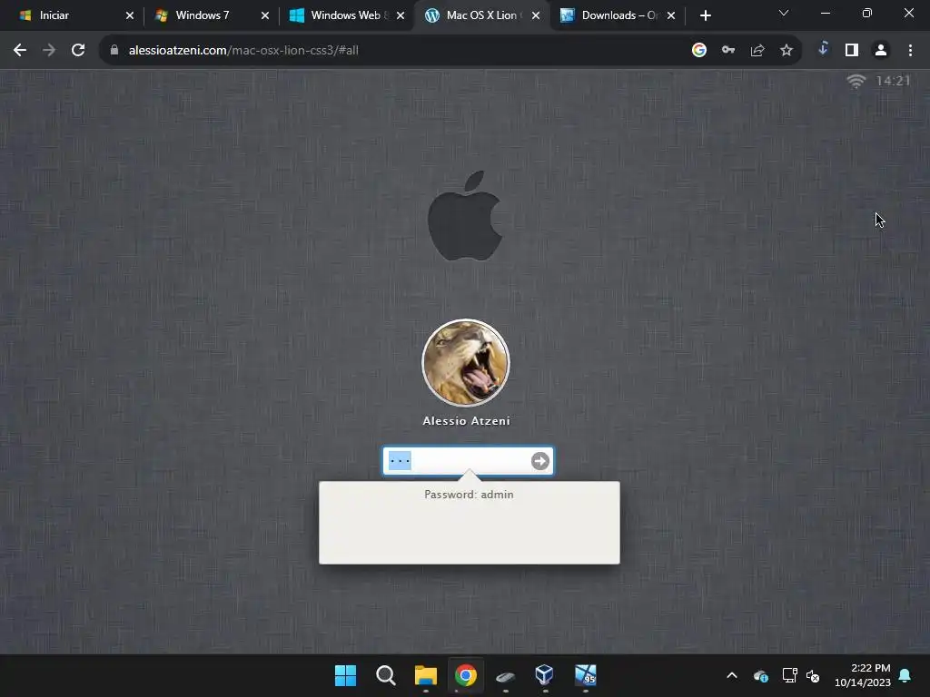
Task: Close the Windows 7 tab
Action: [x=265, y=15]
